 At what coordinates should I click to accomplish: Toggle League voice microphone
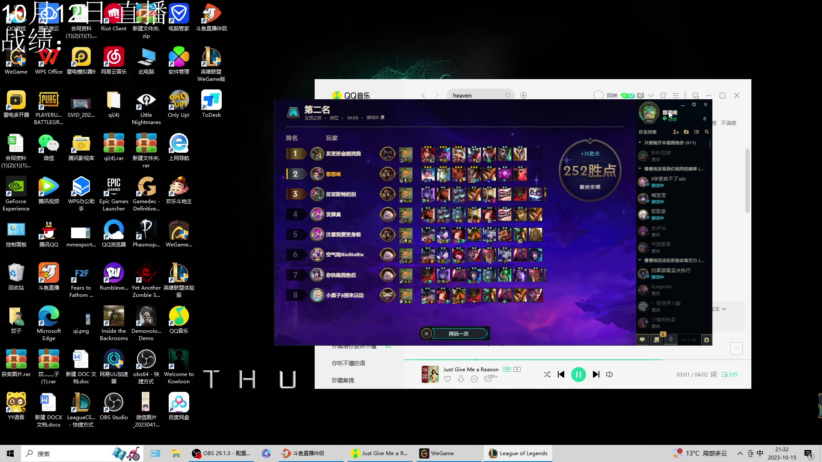[671, 340]
